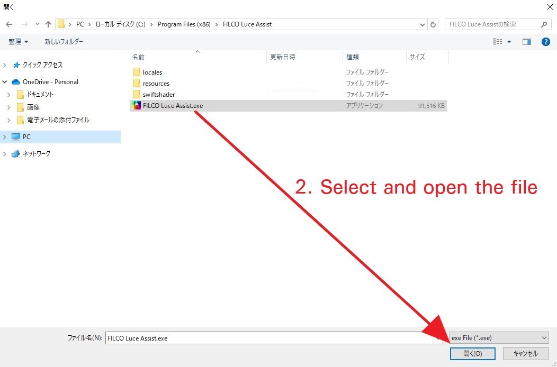Image resolution: width=557 pixels, height=367 pixels.
Task: Toggle the preview pane
Action: tap(526, 42)
